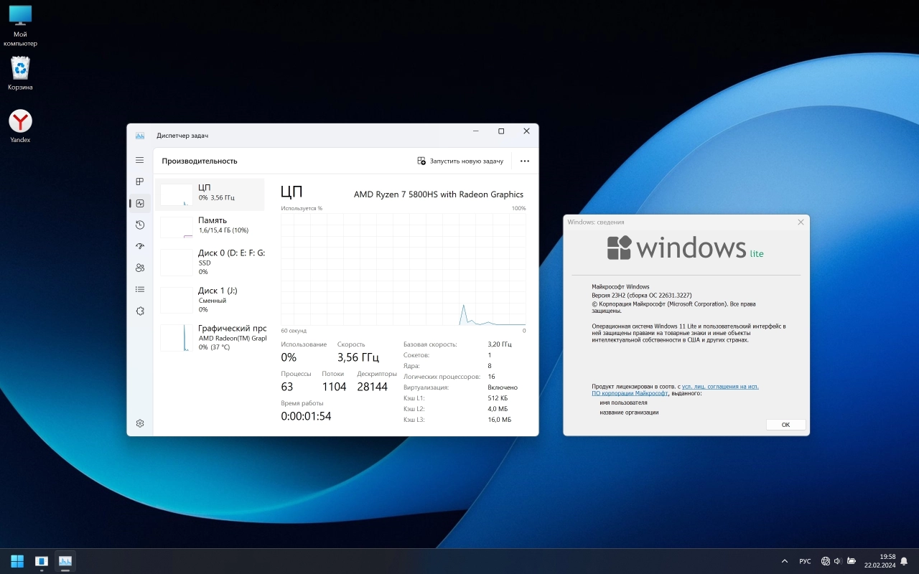Select Мой компьютер desktop icon
The image size is (919, 574).
[20, 25]
